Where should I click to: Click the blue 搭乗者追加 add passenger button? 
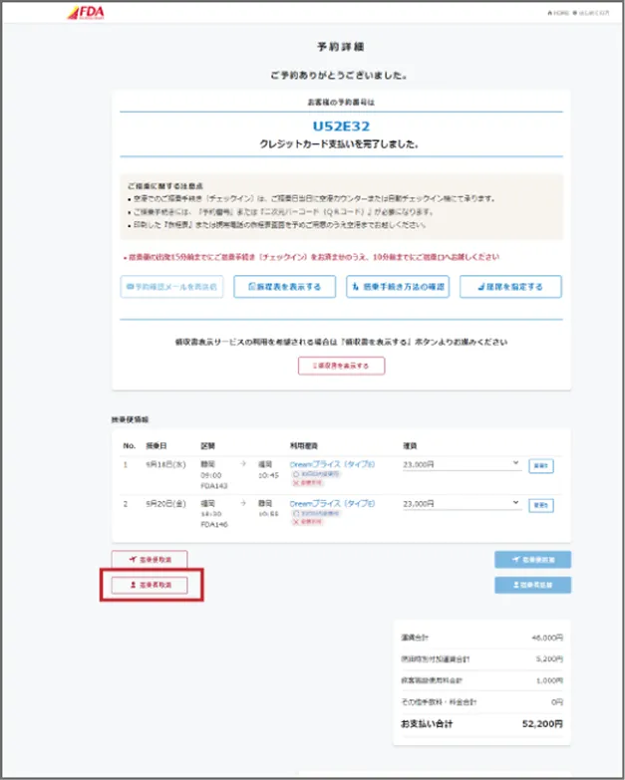[533, 585]
